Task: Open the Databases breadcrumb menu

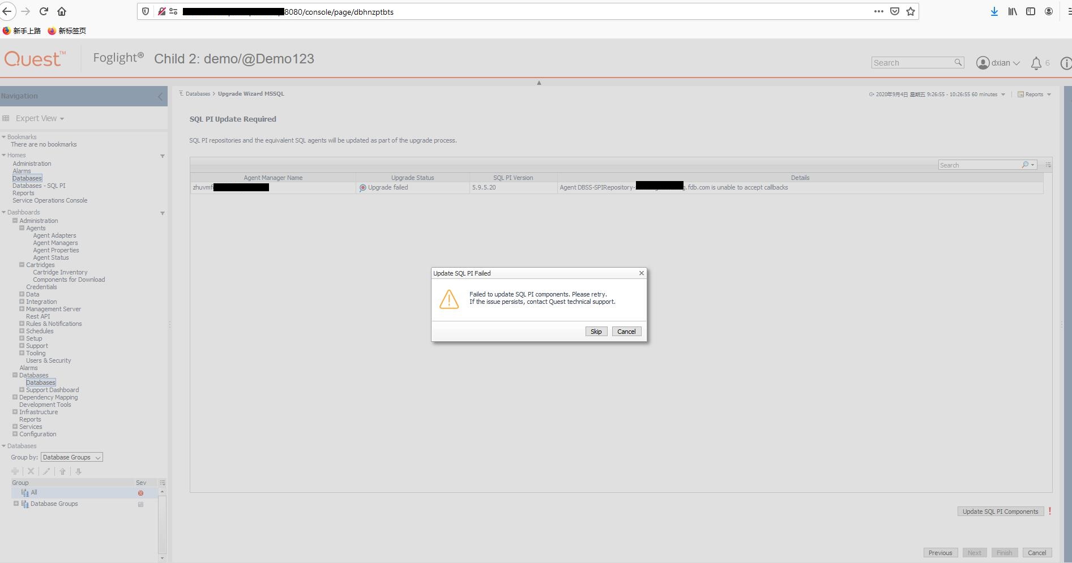Action: (x=198, y=93)
